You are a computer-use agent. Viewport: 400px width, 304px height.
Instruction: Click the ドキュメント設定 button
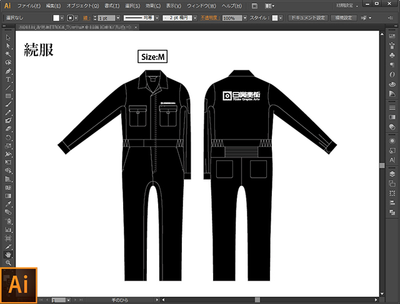pos(308,18)
